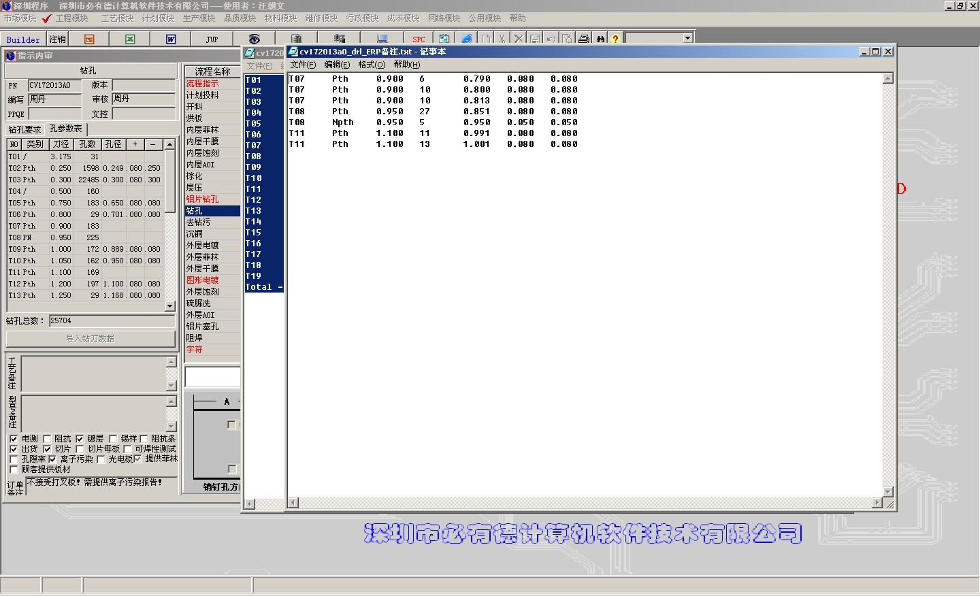980x596 pixels.
Task: Click the 孔数 column header
Action: (88, 144)
